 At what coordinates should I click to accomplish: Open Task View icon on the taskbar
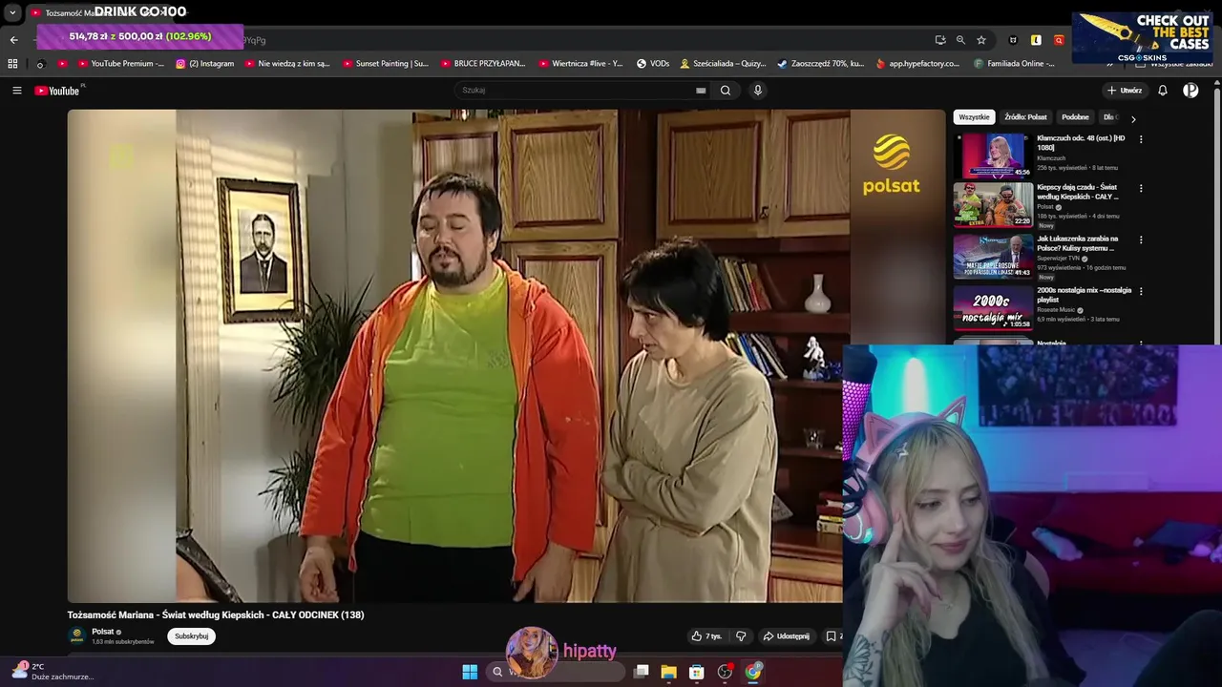click(642, 672)
